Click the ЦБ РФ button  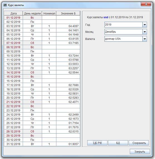(x=97, y=143)
